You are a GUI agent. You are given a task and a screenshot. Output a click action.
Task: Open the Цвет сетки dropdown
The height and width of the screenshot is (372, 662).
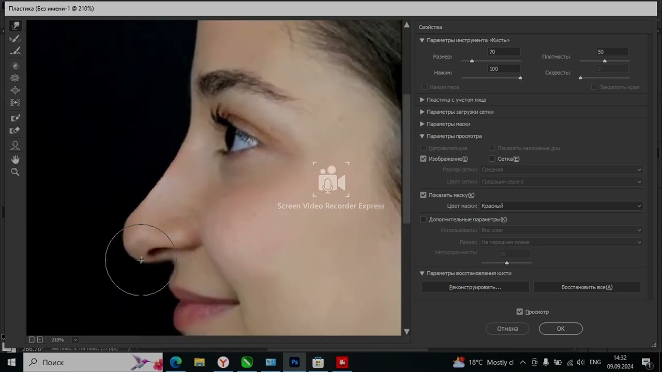(x=561, y=181)
